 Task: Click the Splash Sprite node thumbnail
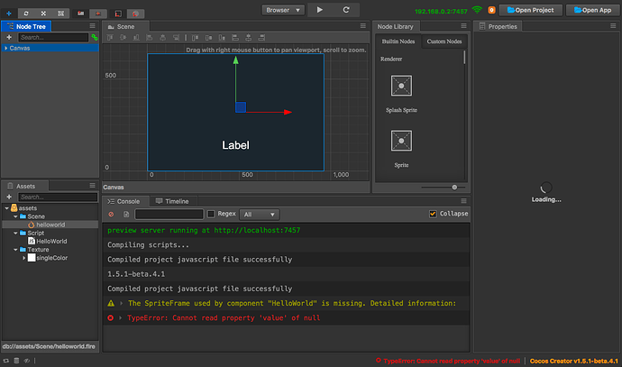tap(401, 86)
